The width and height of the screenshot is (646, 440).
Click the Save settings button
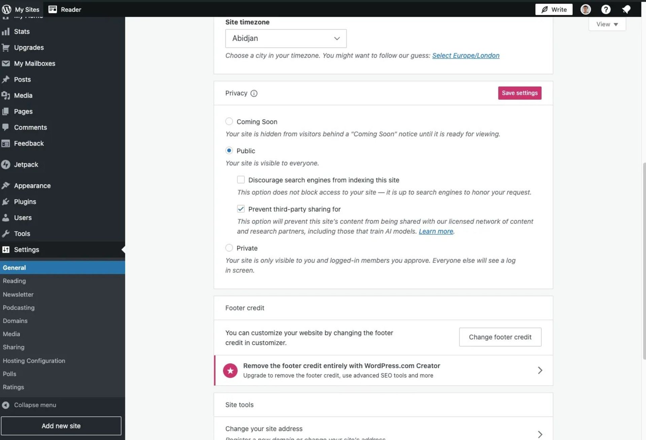point(519,93)
